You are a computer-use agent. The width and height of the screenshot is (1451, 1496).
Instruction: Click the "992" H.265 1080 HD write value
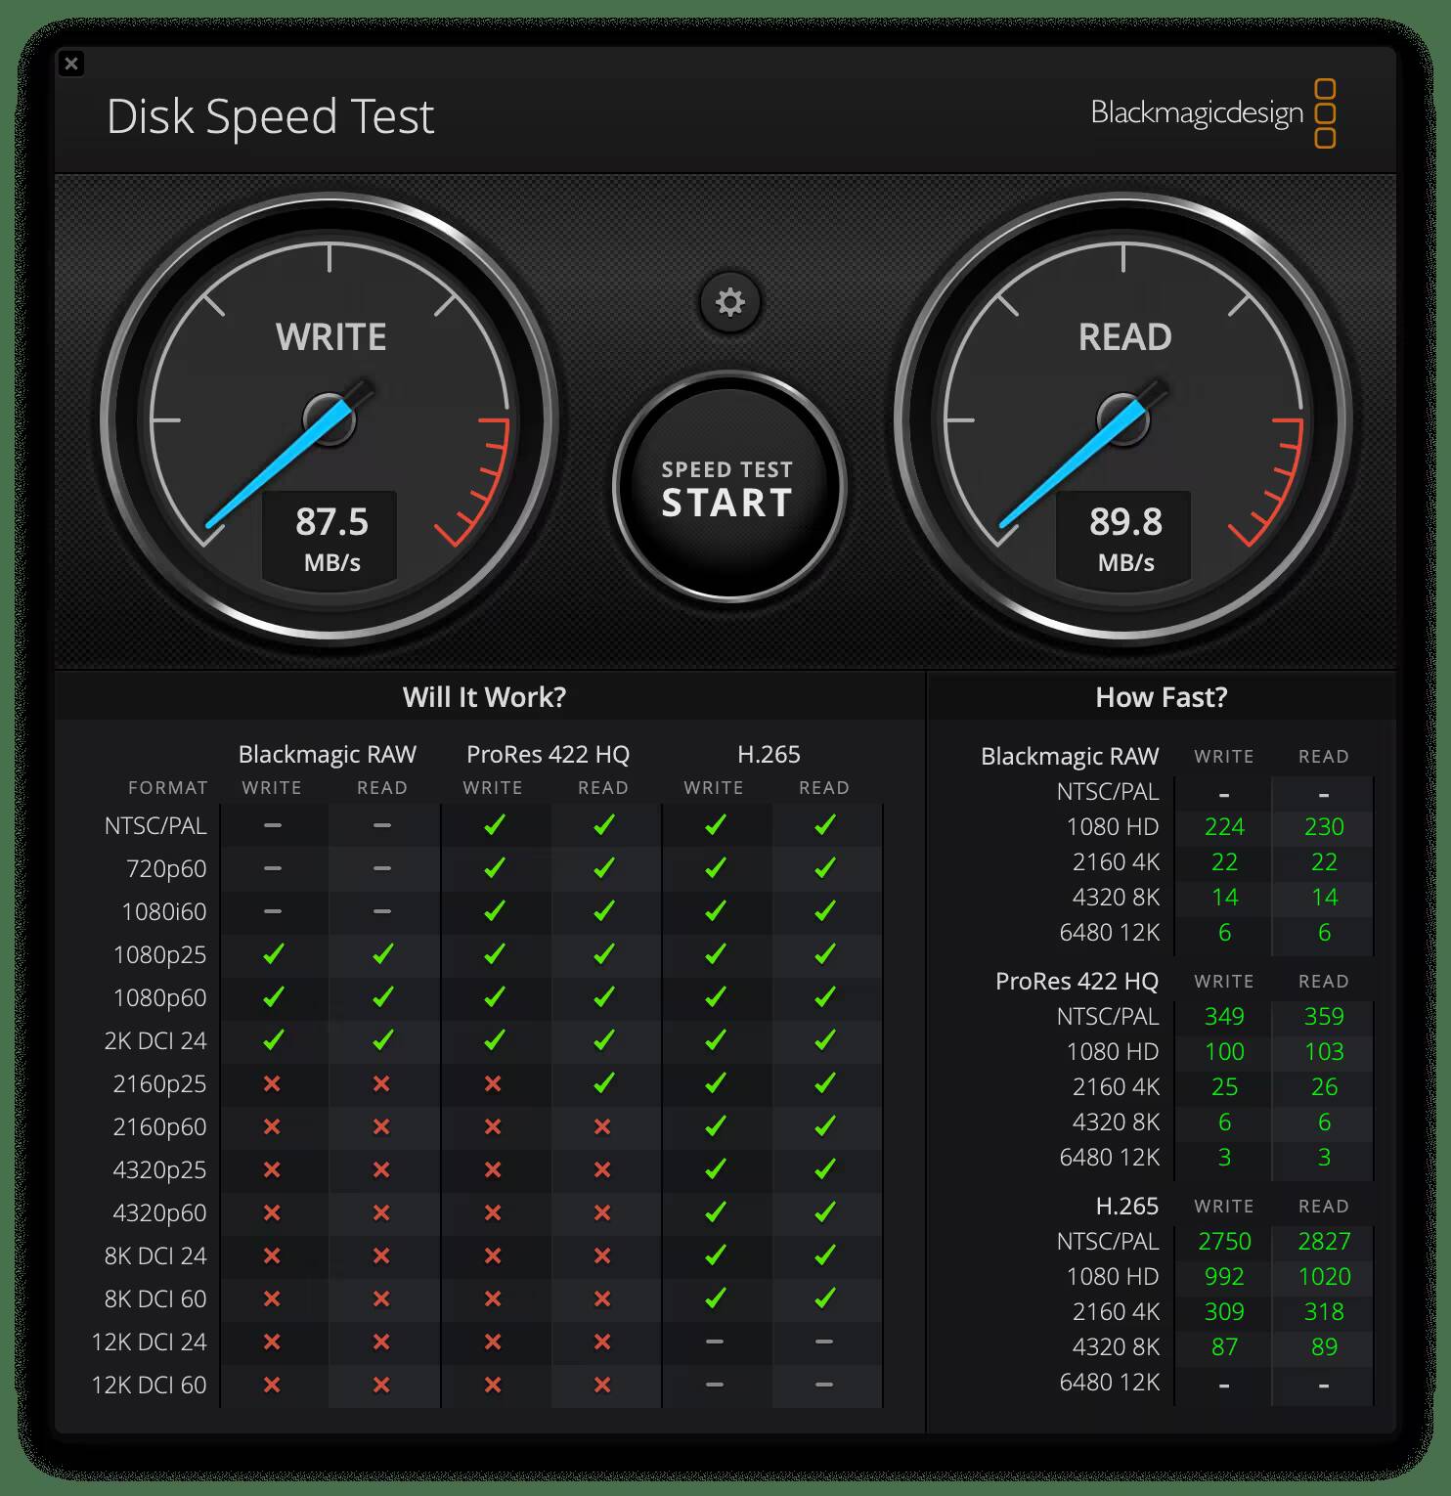(x=1224, y=1277)
